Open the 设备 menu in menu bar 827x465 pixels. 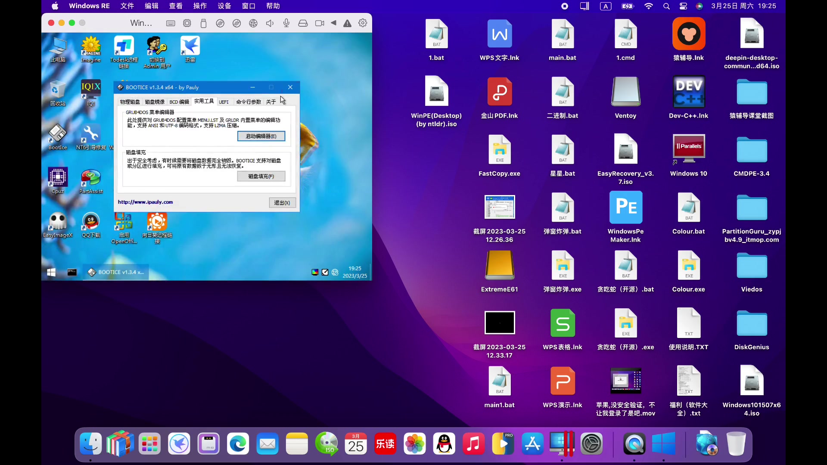point(224,6)
